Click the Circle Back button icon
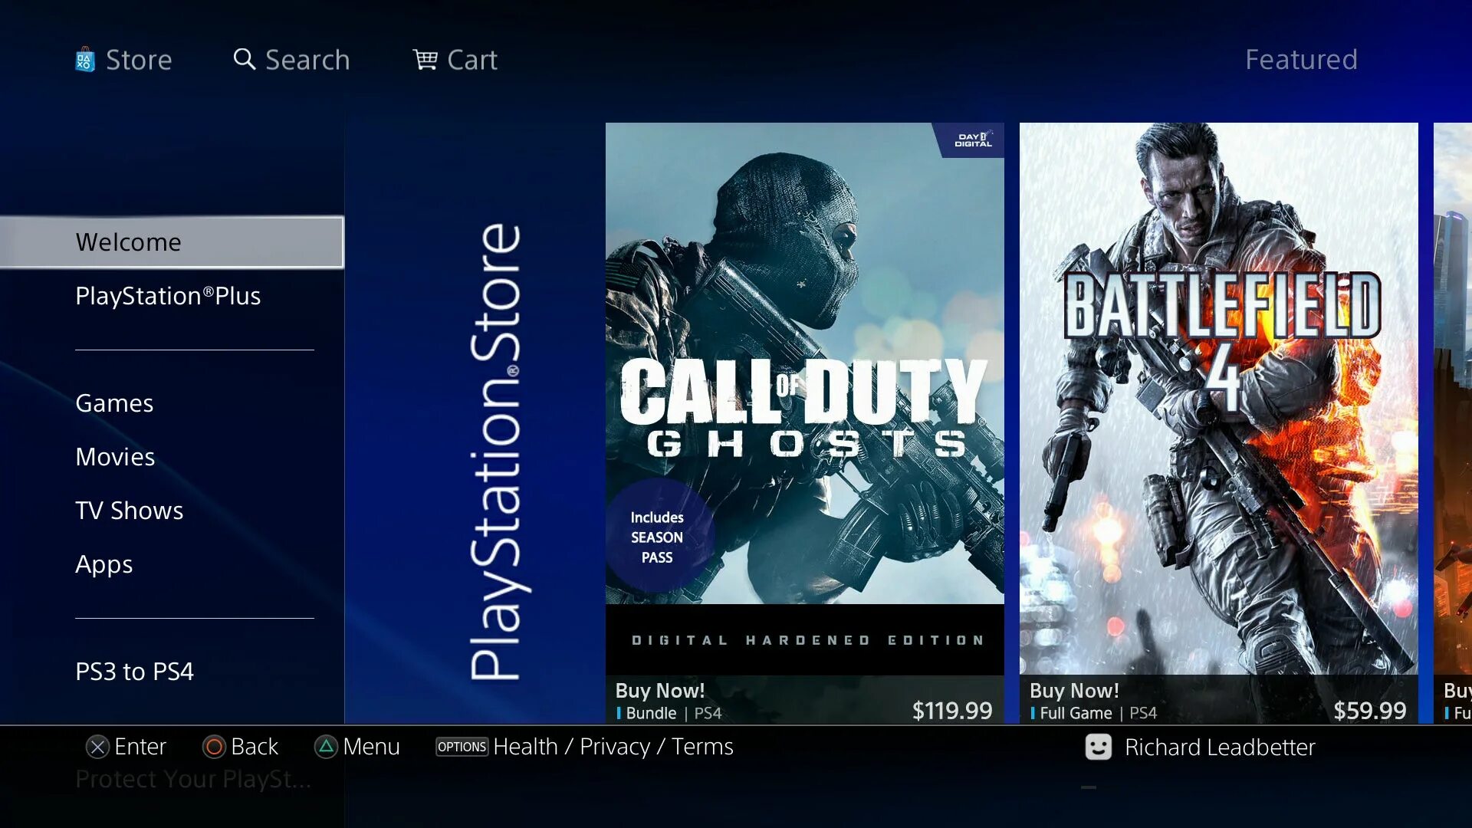This screenshot has height=828, width=1472. pos(212,746)
